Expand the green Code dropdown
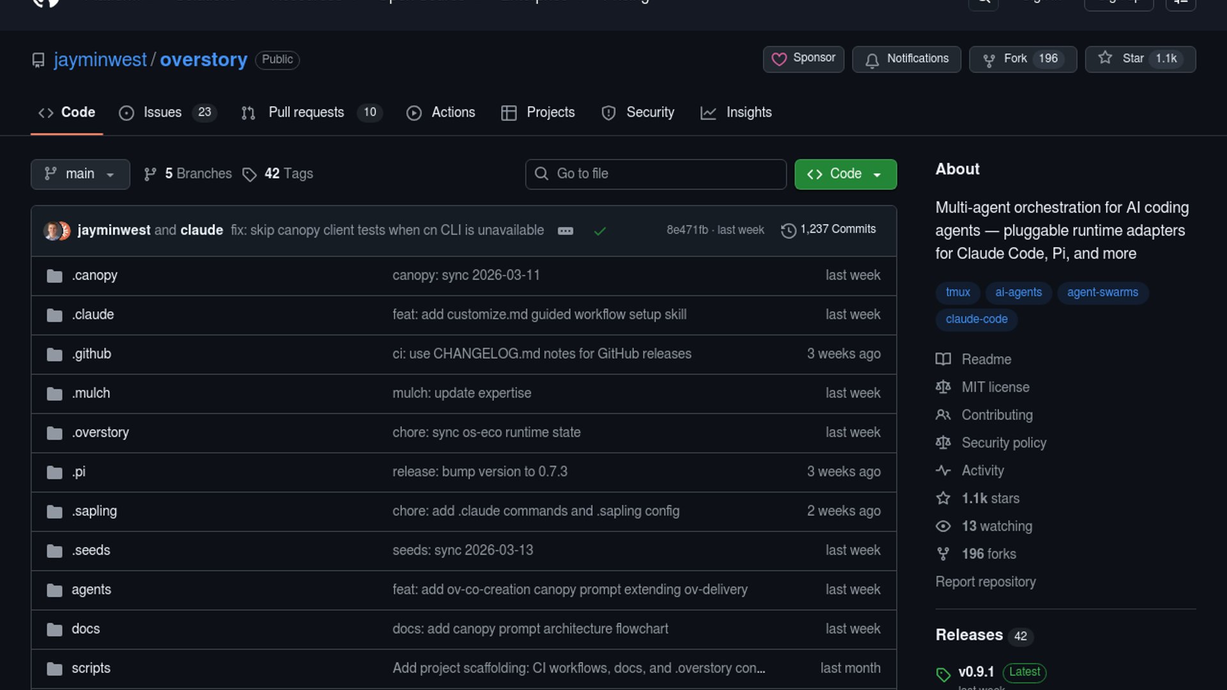Viewport: 1227px width, 690px height. point(845,174)
